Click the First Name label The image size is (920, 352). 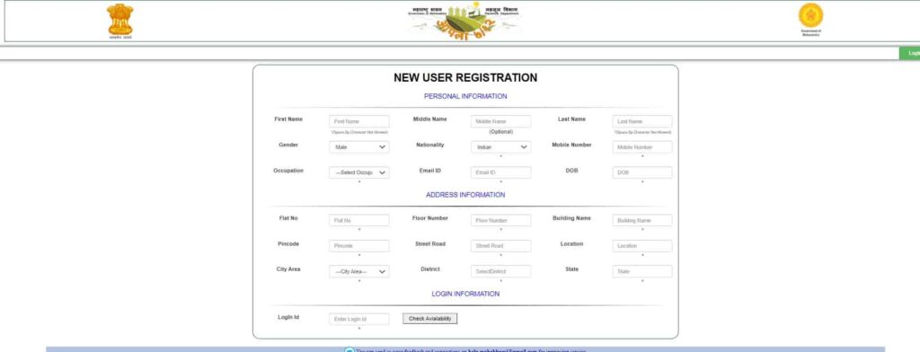click(x=288, y=119)
